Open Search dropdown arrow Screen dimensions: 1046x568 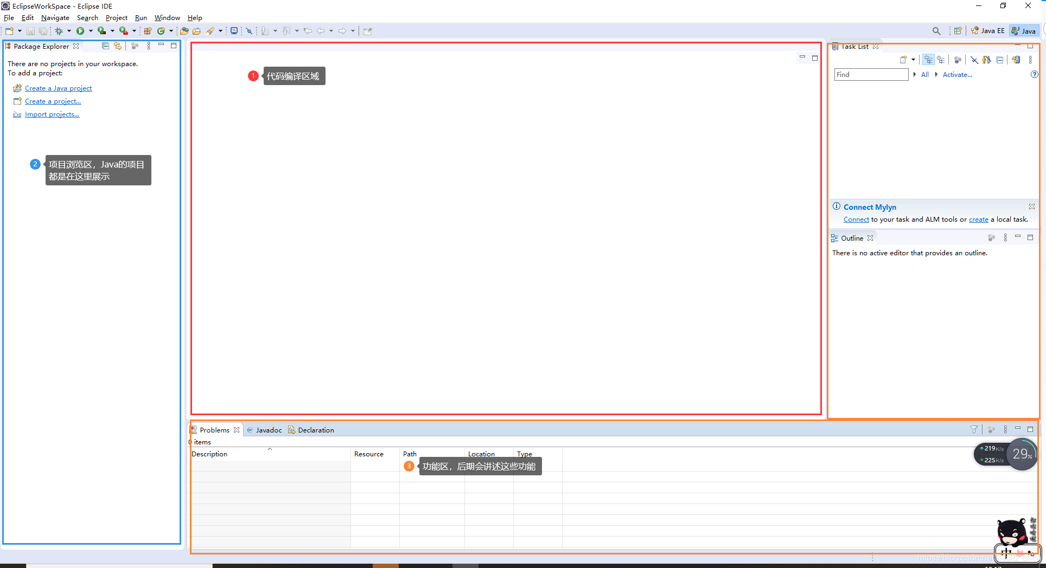(220, 31)
